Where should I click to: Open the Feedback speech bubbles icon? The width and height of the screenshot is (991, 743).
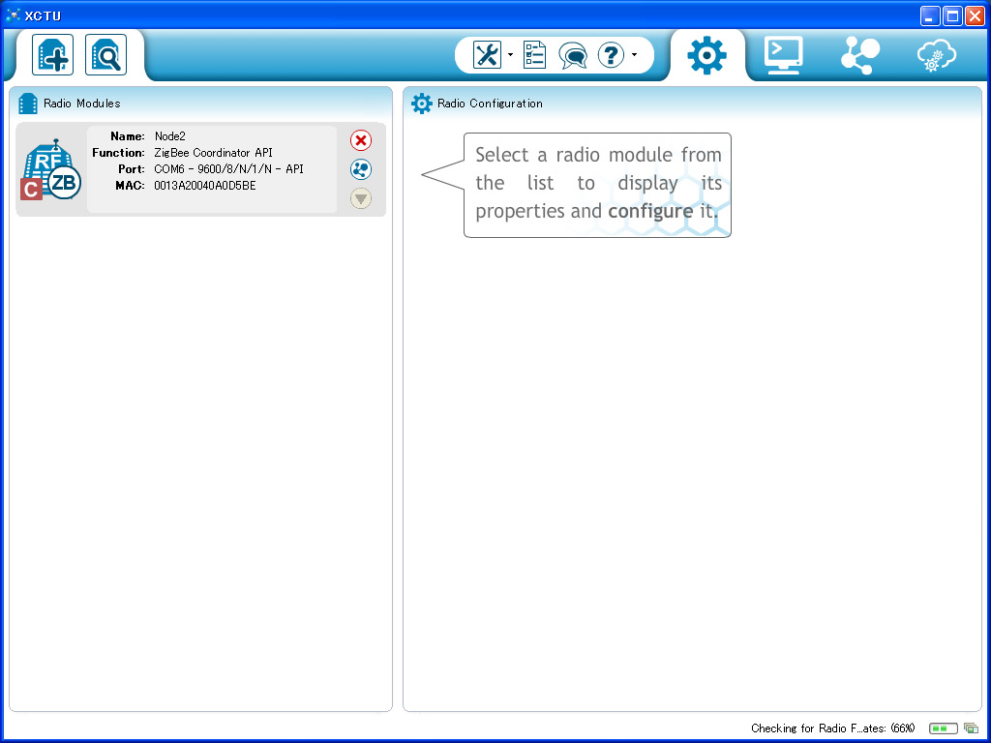(x=573, y=55)
